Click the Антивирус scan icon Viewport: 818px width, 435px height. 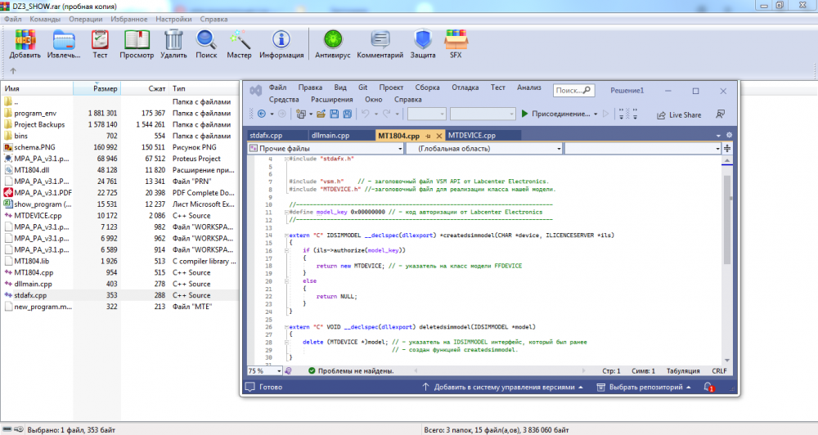333,40
